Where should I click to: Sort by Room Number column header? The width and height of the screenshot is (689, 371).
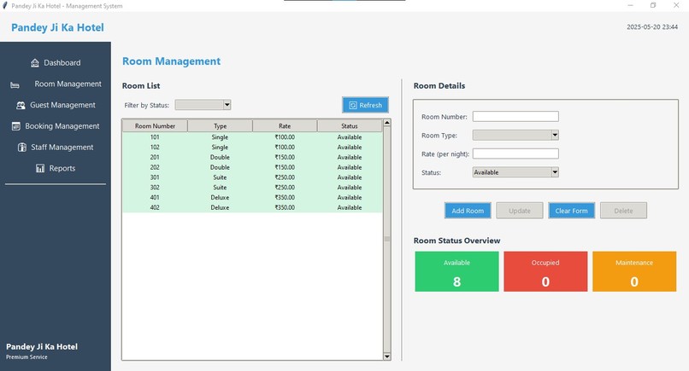tap(155, 126)
